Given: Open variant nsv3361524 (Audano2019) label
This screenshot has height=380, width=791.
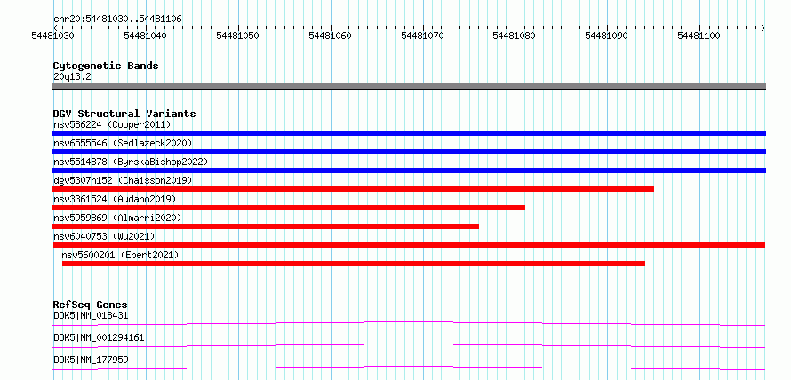Looking at the screenshot, I should tap(115, 199).
